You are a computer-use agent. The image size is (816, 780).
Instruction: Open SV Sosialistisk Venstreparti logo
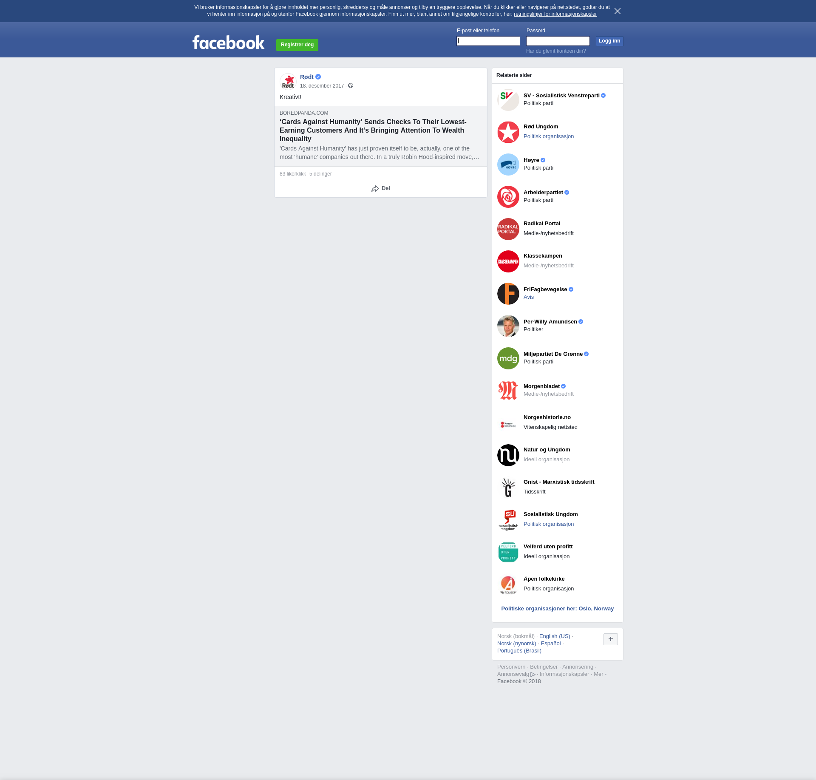[x=508, y=100]
